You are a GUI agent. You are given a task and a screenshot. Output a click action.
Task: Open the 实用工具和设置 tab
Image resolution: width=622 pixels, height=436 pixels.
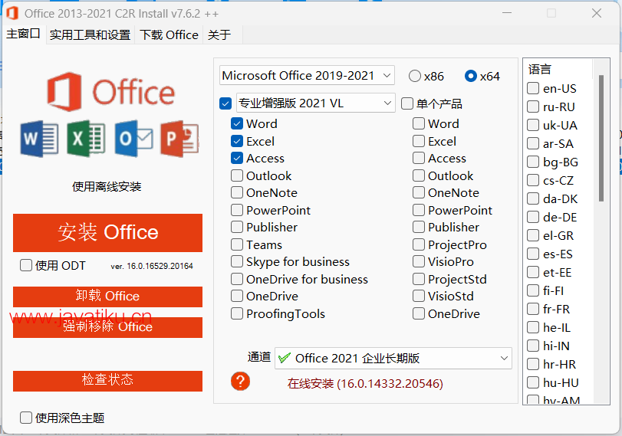[x=90, y=35]
